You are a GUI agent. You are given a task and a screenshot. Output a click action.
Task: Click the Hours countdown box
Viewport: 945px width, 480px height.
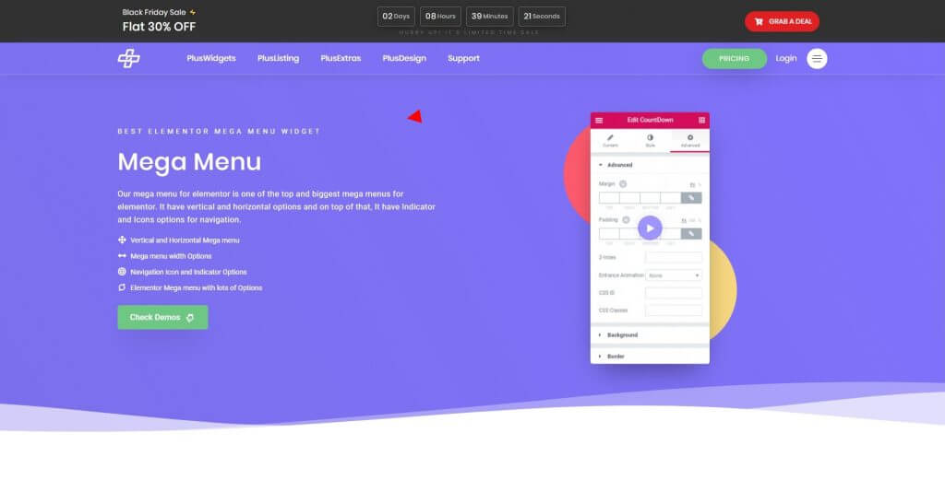440,17
